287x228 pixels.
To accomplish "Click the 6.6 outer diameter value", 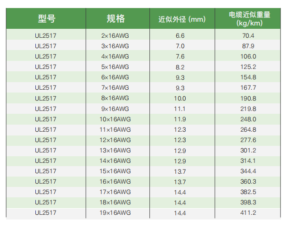I will click(180, 36).
